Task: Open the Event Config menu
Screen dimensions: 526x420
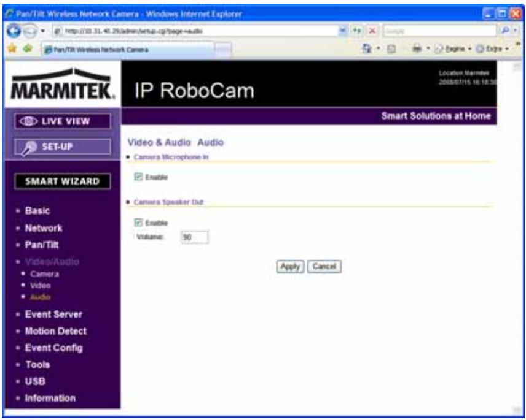Action: coord(53,348)
